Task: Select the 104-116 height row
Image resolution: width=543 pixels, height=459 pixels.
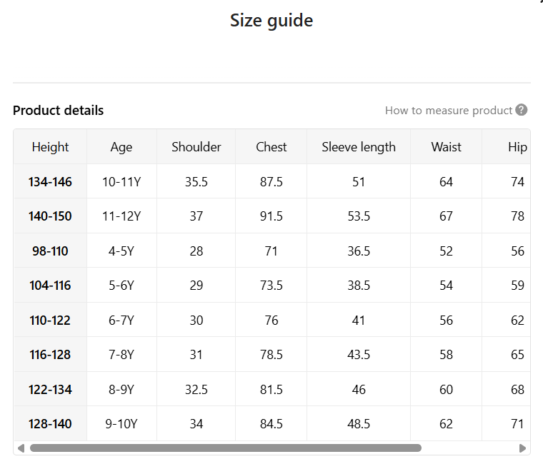Action: point(271,286)
